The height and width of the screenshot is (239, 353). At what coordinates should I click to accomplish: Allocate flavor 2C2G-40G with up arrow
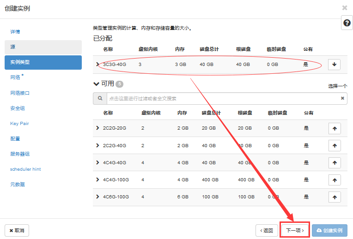coord(335,146)
